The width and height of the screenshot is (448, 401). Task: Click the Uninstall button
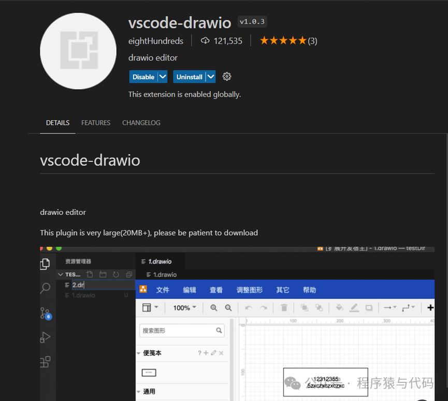point(189,77)
